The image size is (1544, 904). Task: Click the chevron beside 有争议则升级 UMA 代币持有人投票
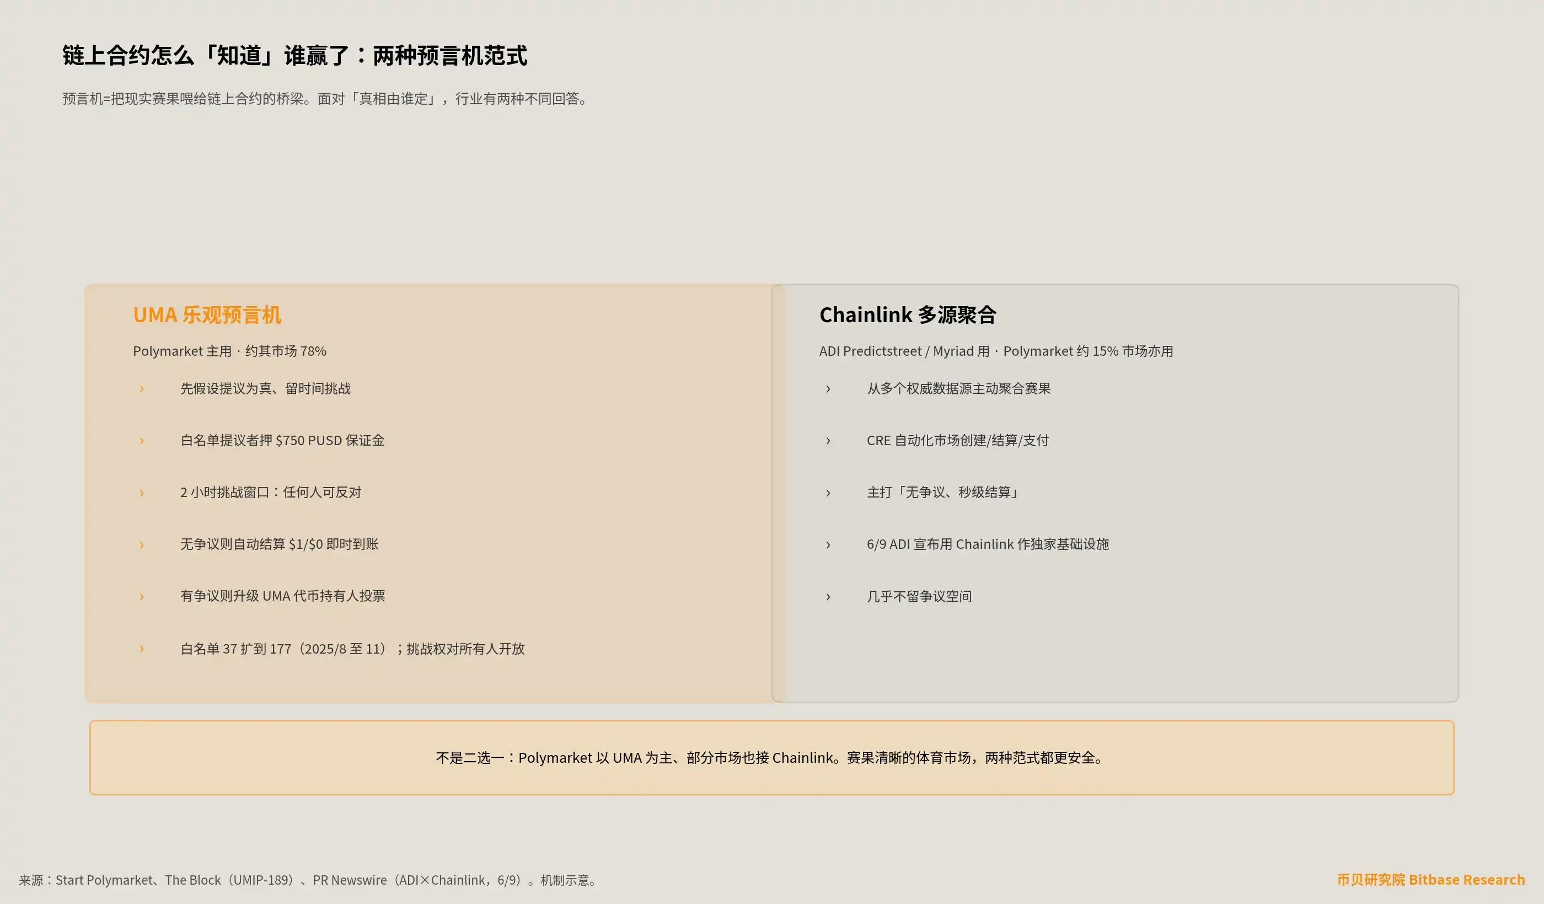(142, 596)
